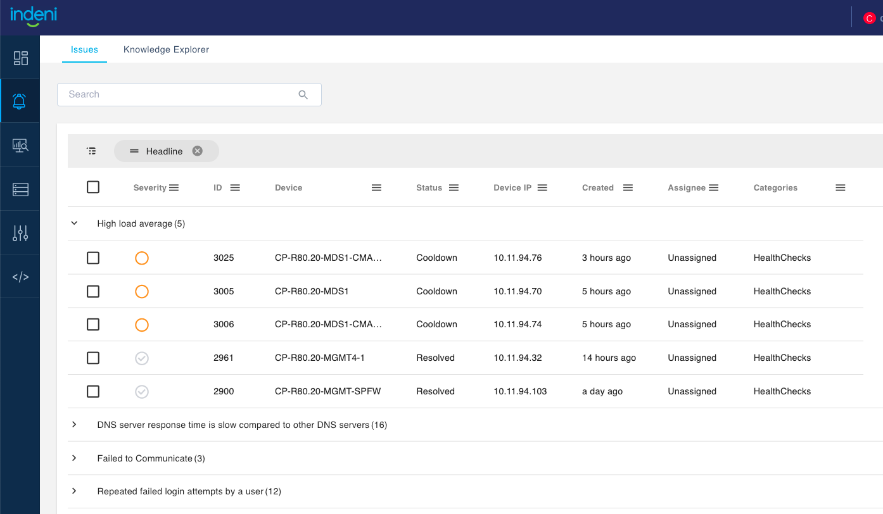Expand the Failed to Communicate group
Image resolution: width=883 pixels, height=514 pixels.
point(75,458)
